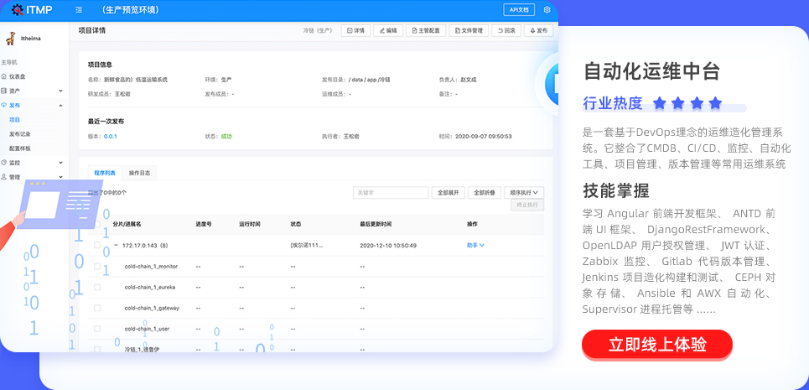Click the timestamp 2020-12-10 10:50:49

click(x=388, y=246)
